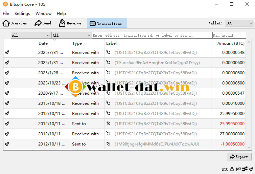Click the received icon on the 27.00000000 row
The width and height of the screenshot is (255, 174).
(x=108, y=133)
